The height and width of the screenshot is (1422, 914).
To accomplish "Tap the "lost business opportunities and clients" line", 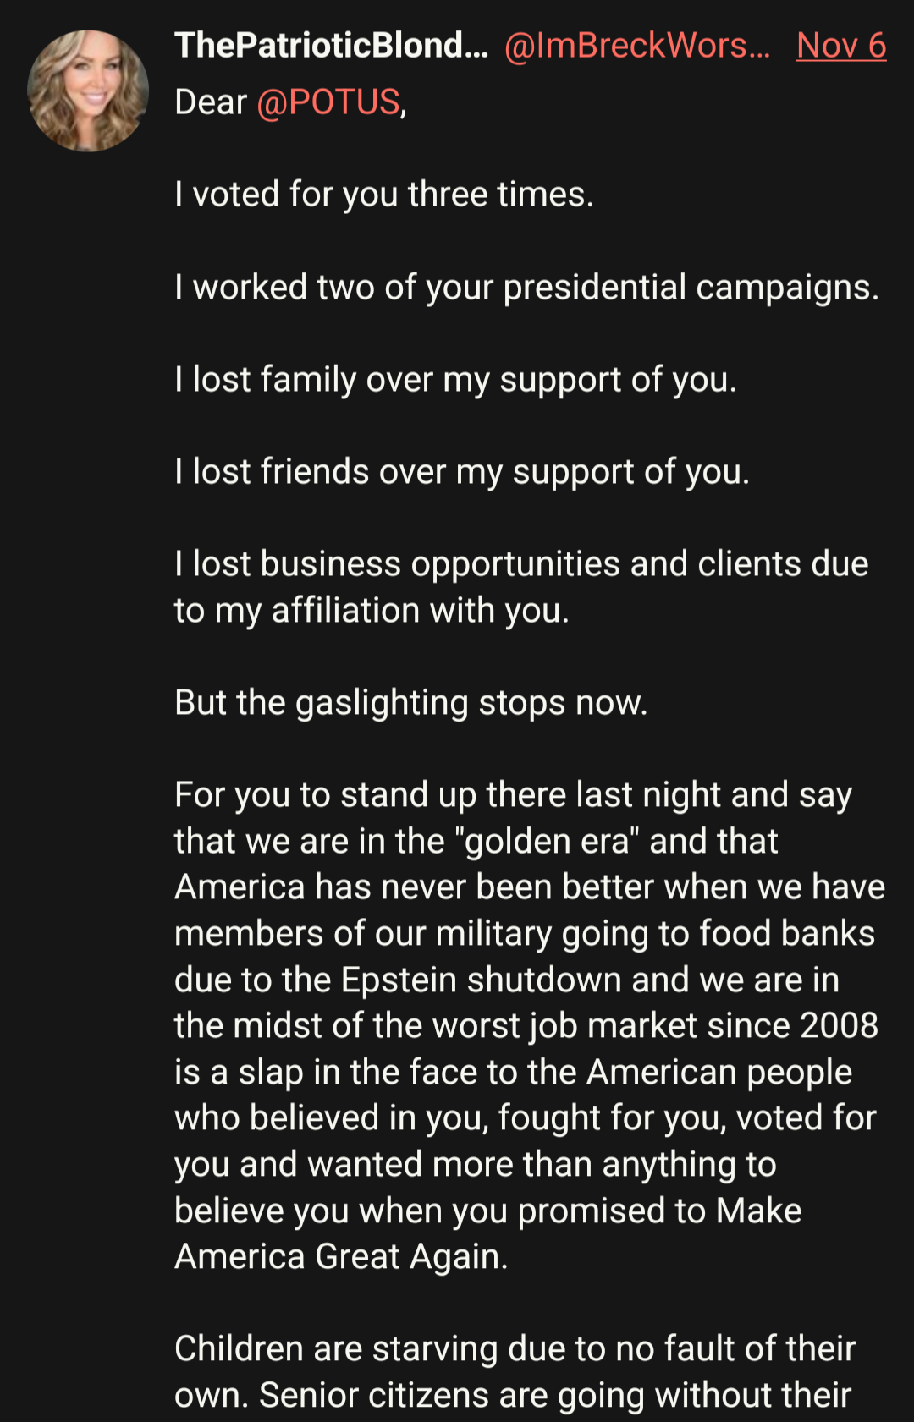I will (x=521, y=564).
